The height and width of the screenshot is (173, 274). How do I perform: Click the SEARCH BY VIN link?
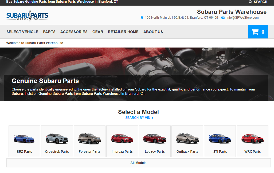click(x=138, y=117)
